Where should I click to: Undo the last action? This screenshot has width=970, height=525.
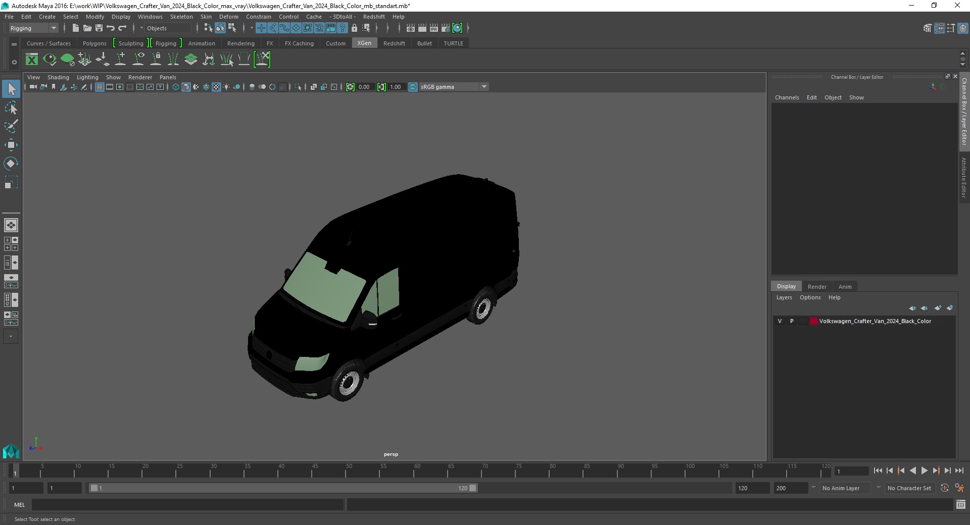(x=111, y=28)
